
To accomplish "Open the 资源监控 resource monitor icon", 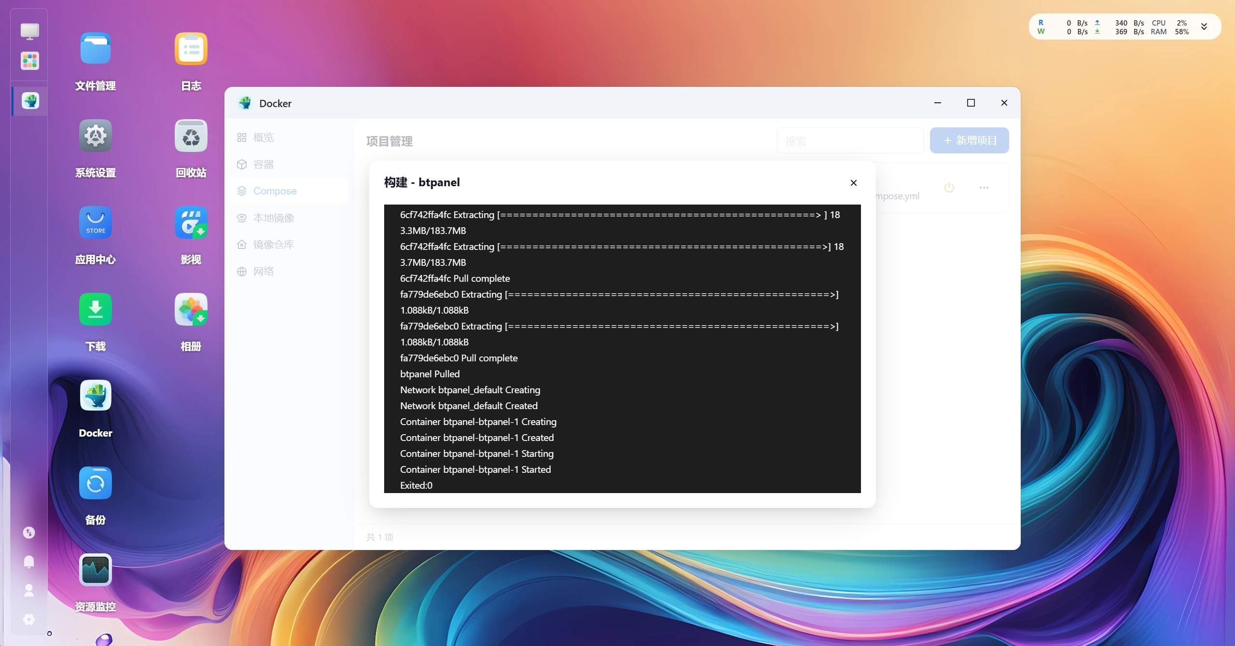I will click(x=95, y=570).
